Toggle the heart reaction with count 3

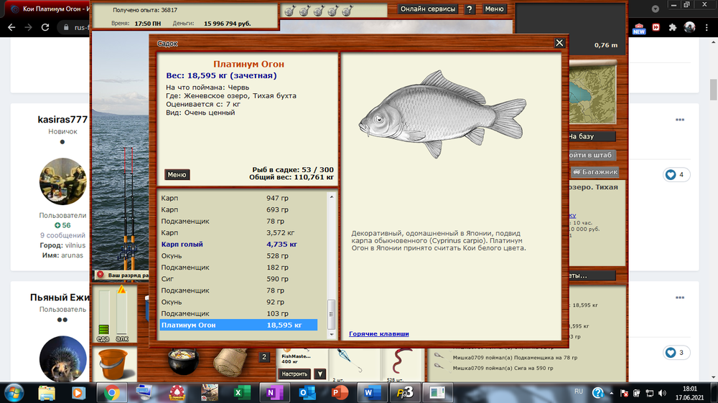tap(676, 352)
